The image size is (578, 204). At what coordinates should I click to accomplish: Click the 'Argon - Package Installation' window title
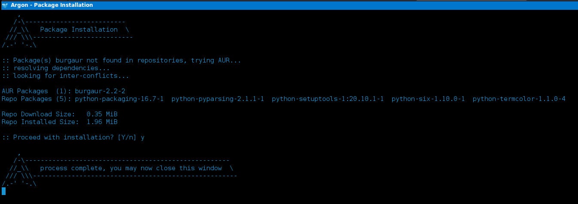click(51, 5)
